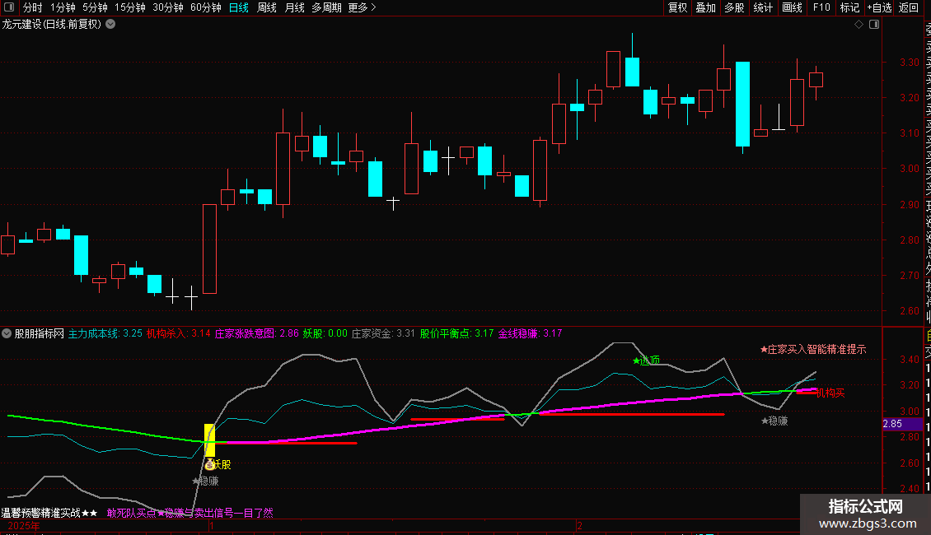Viewport: 931px width, 535px height.
Task: Click the ★庄家买入智能精准提示 text
Action: coord(813,349)
